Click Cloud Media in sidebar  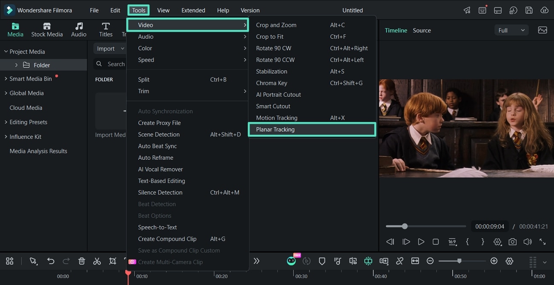coord(26,108)
